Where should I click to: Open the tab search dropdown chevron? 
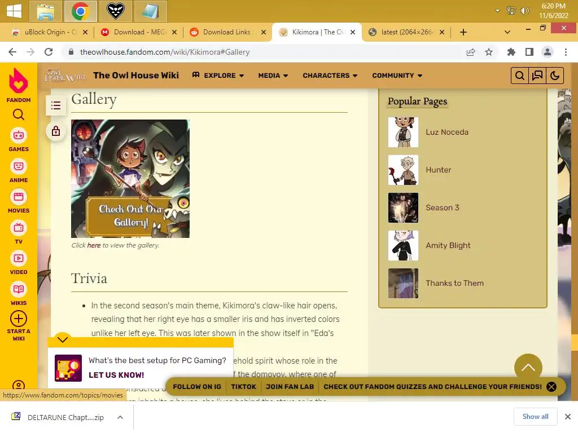pyautogui.click(x=507, y=32)
